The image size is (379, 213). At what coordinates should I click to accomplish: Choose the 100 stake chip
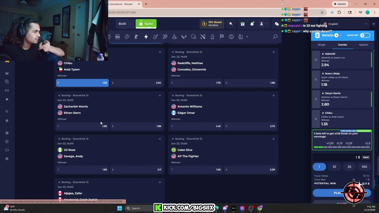coord(364,167)
